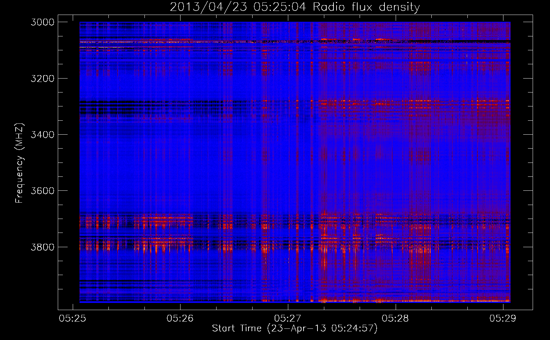Select the 3600 frequency axis label
Screen dimensions: 550x340
(42, 191)
